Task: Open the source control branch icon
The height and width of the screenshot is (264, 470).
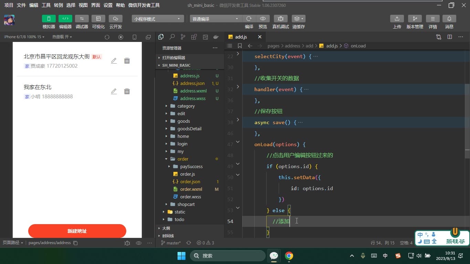Action: pos(183,37)
